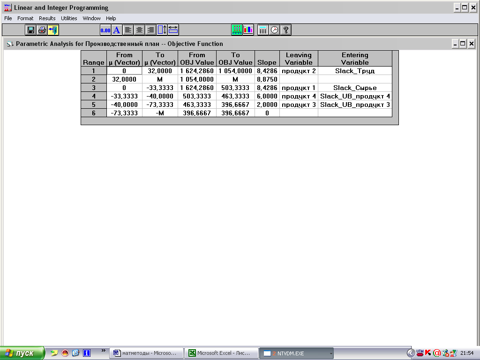Open the Help menu
This screenshot has height=360, width=480.
111,18
